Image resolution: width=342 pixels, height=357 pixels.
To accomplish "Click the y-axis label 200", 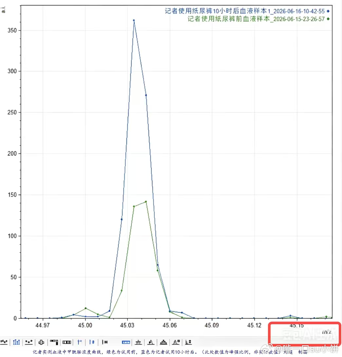I will coord(12,154).
